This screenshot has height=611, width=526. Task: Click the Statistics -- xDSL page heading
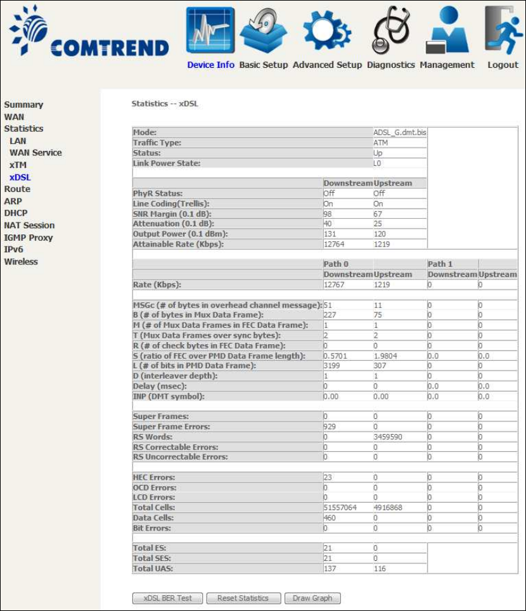pos(164,104)
